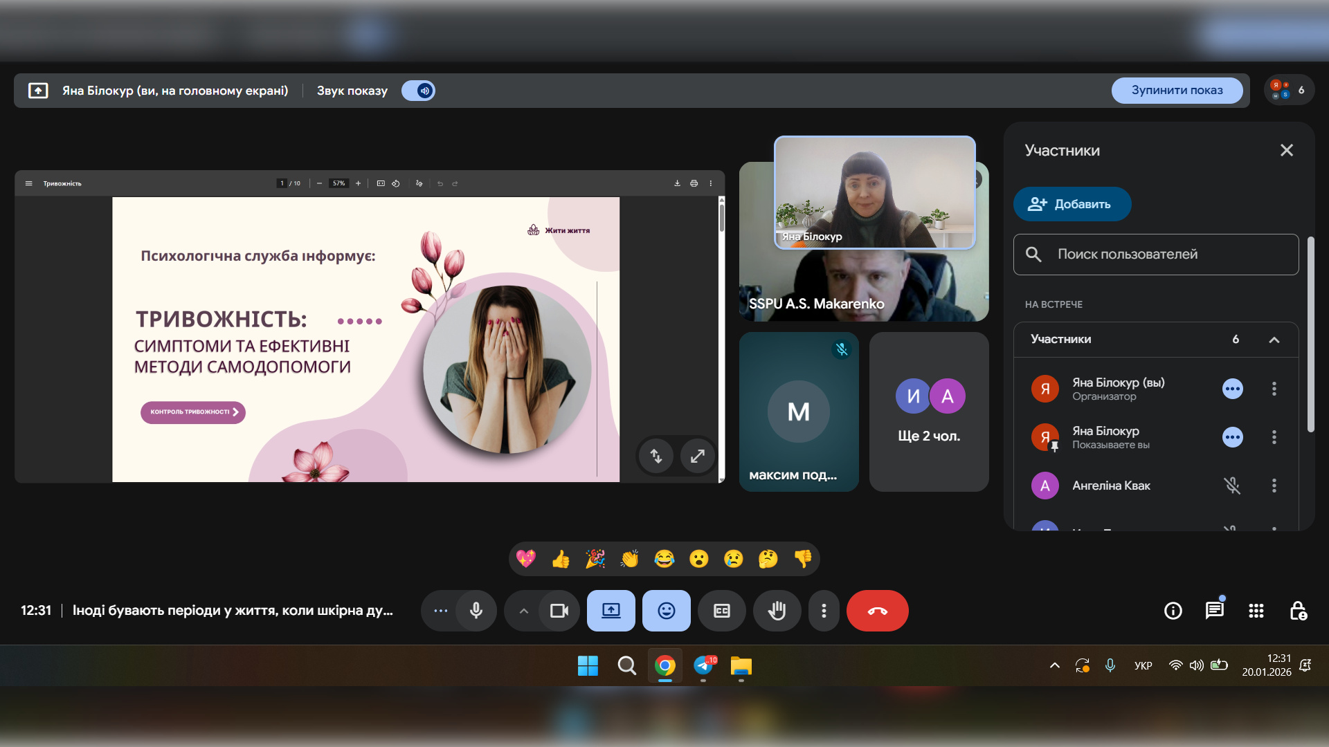Click the fullscreen expand icon on presentation

coord(697,456)
